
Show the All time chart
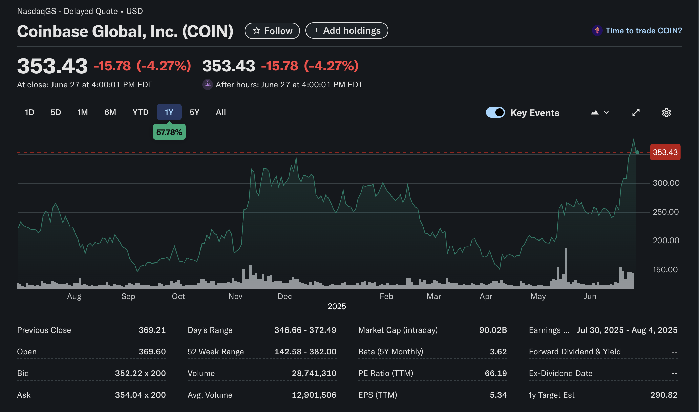[220, 112]
